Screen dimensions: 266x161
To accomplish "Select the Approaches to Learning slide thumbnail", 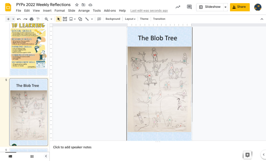I will tap(28, 49).
